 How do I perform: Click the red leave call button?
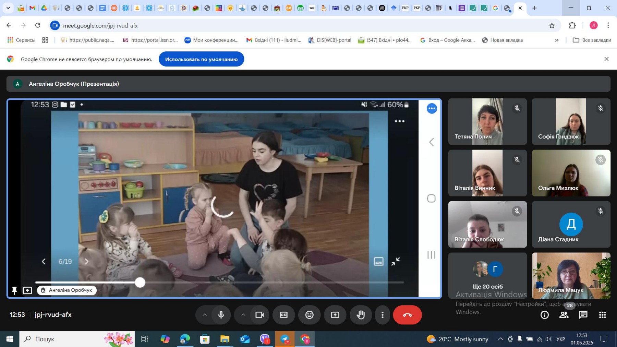click(407, 315)
